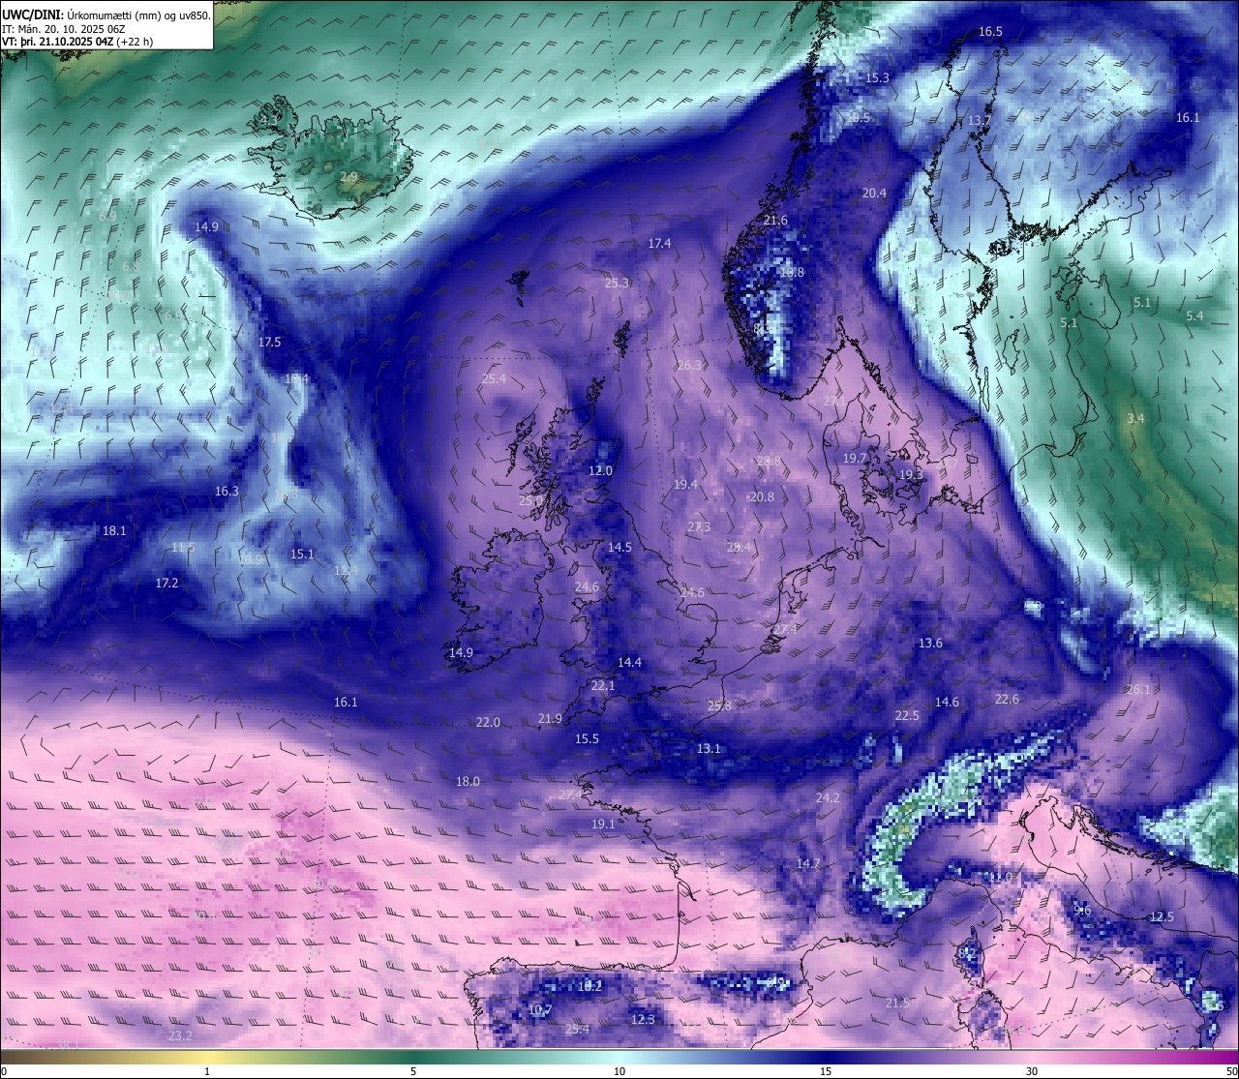
Task: Click the 10.7 value over northwest Spain
Action: click(x=540, y=1010)
